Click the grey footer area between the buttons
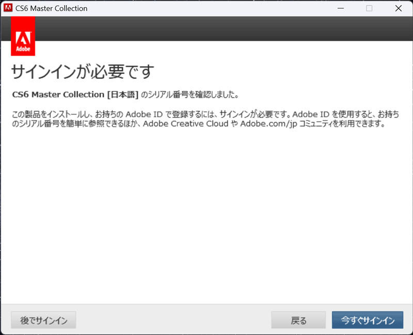The height and width of the screenshot is (335, 413). coord(174,320)
